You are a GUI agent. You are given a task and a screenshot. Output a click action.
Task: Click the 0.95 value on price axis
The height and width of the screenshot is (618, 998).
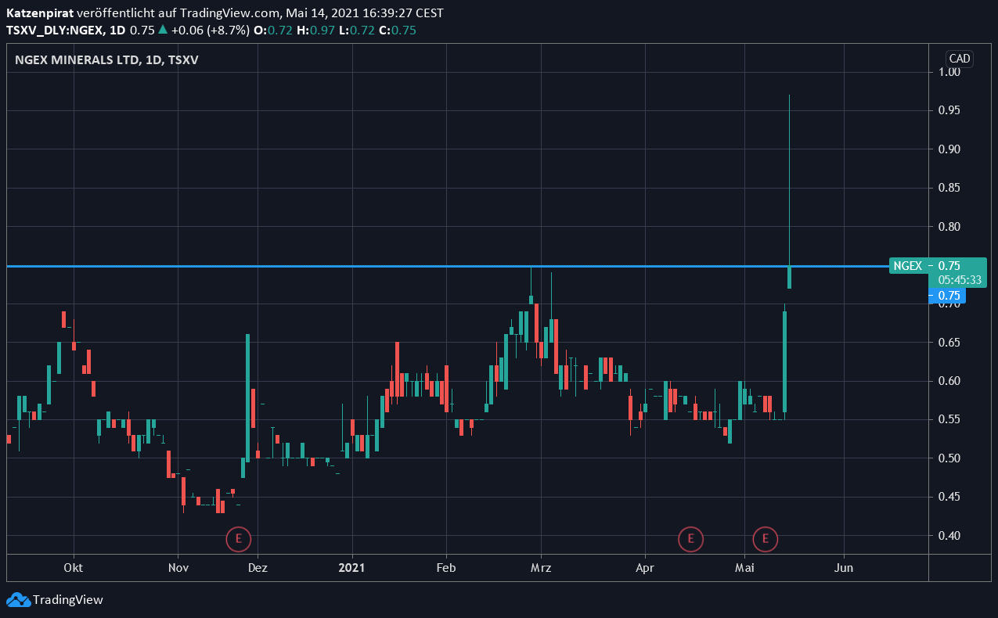tap(949, 110)
